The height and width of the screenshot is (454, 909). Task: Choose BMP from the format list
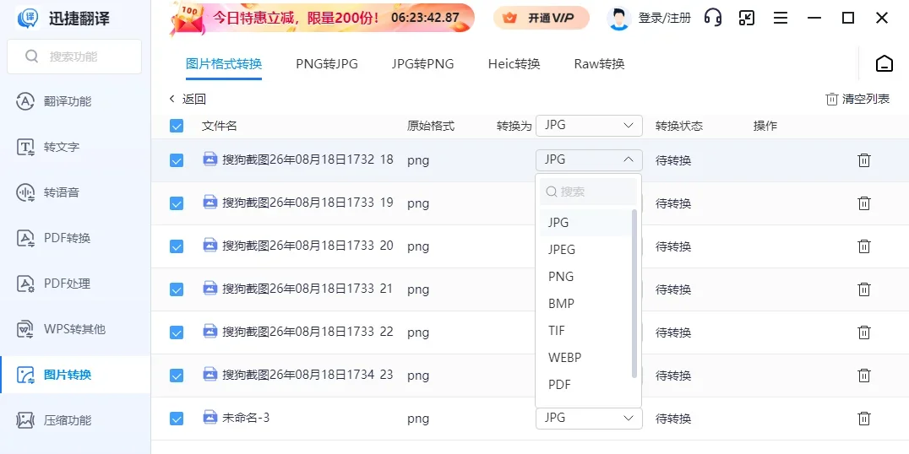click(x=585, y=304)
